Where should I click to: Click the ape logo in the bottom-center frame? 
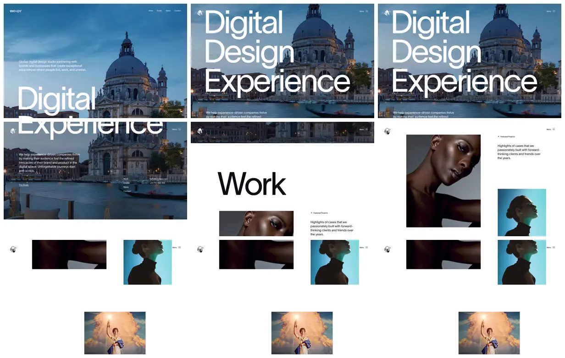pyautogui.click(x=200, y=250)
